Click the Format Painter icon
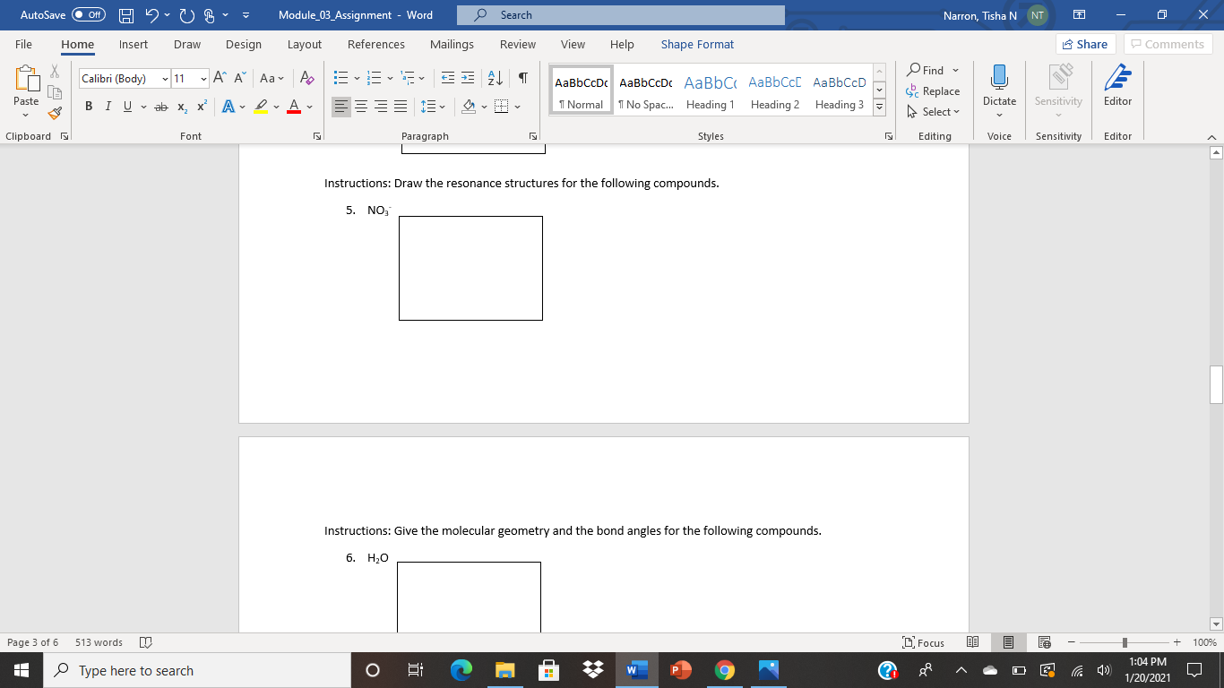The width and height of the screenshot is (1224, 688). pyautogui.click(x=54, y=114)
